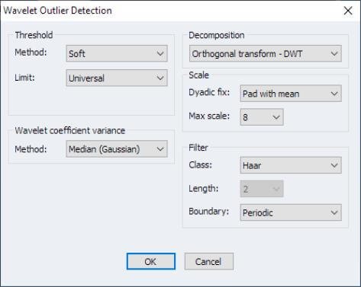Open the filter Class dropdown showing Haar
This screenshot has width=361, height=287.
tap(291, 165)
